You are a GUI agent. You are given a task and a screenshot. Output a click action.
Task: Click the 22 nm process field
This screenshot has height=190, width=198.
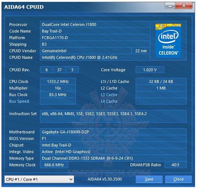click(x=141, y=51)
